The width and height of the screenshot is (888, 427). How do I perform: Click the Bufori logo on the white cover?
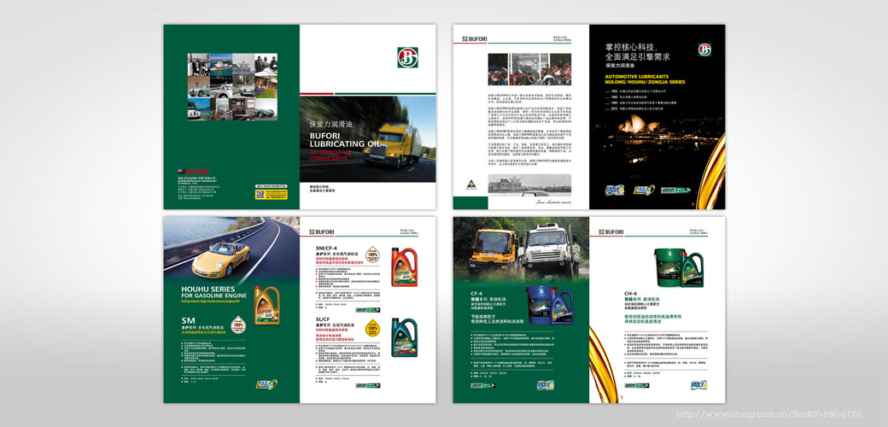pyautogui.click(x=407, y=57)
